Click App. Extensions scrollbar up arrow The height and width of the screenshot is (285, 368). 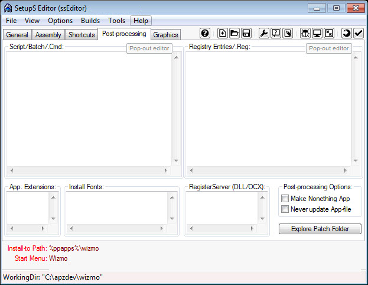pyautogui.click(x=53, y=197)
